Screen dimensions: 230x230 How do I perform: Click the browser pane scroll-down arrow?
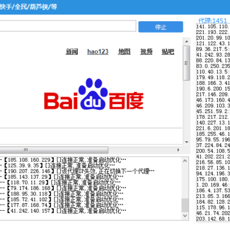pos(187,142)
